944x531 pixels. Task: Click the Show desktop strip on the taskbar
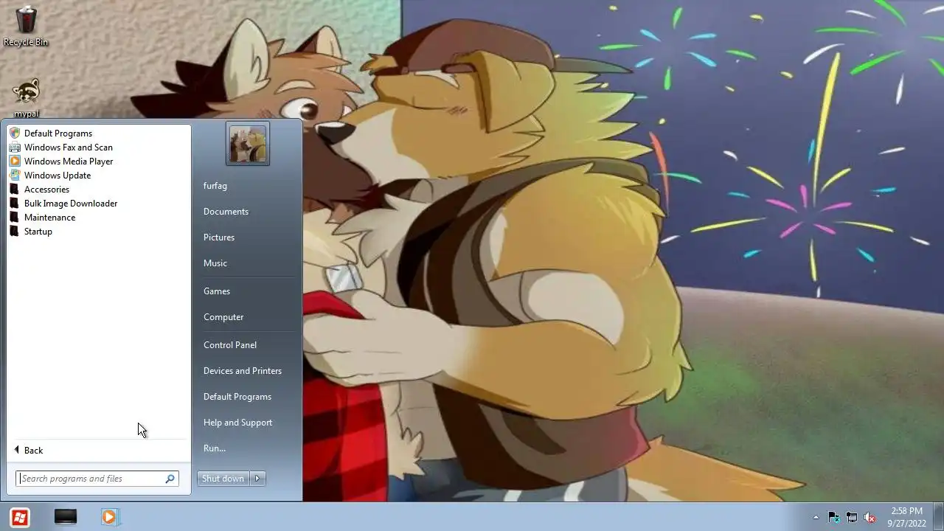(938, 517)
